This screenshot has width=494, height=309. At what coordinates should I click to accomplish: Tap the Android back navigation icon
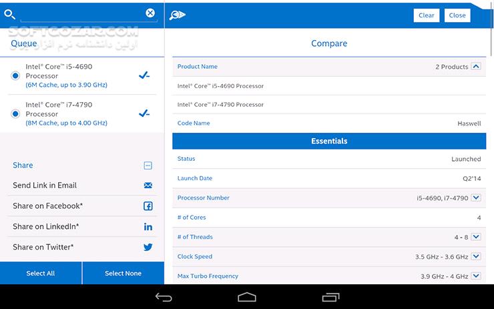pos(164,297)
